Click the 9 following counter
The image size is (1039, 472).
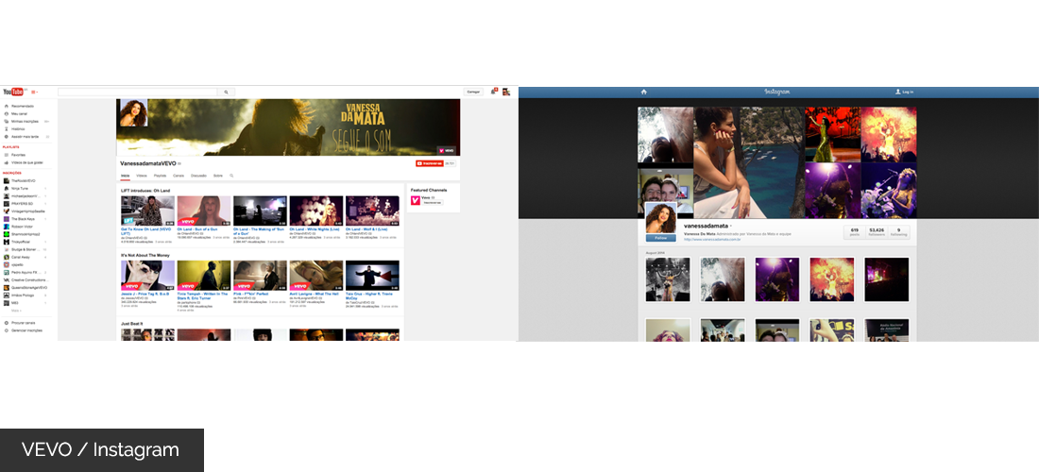[898, 231]
